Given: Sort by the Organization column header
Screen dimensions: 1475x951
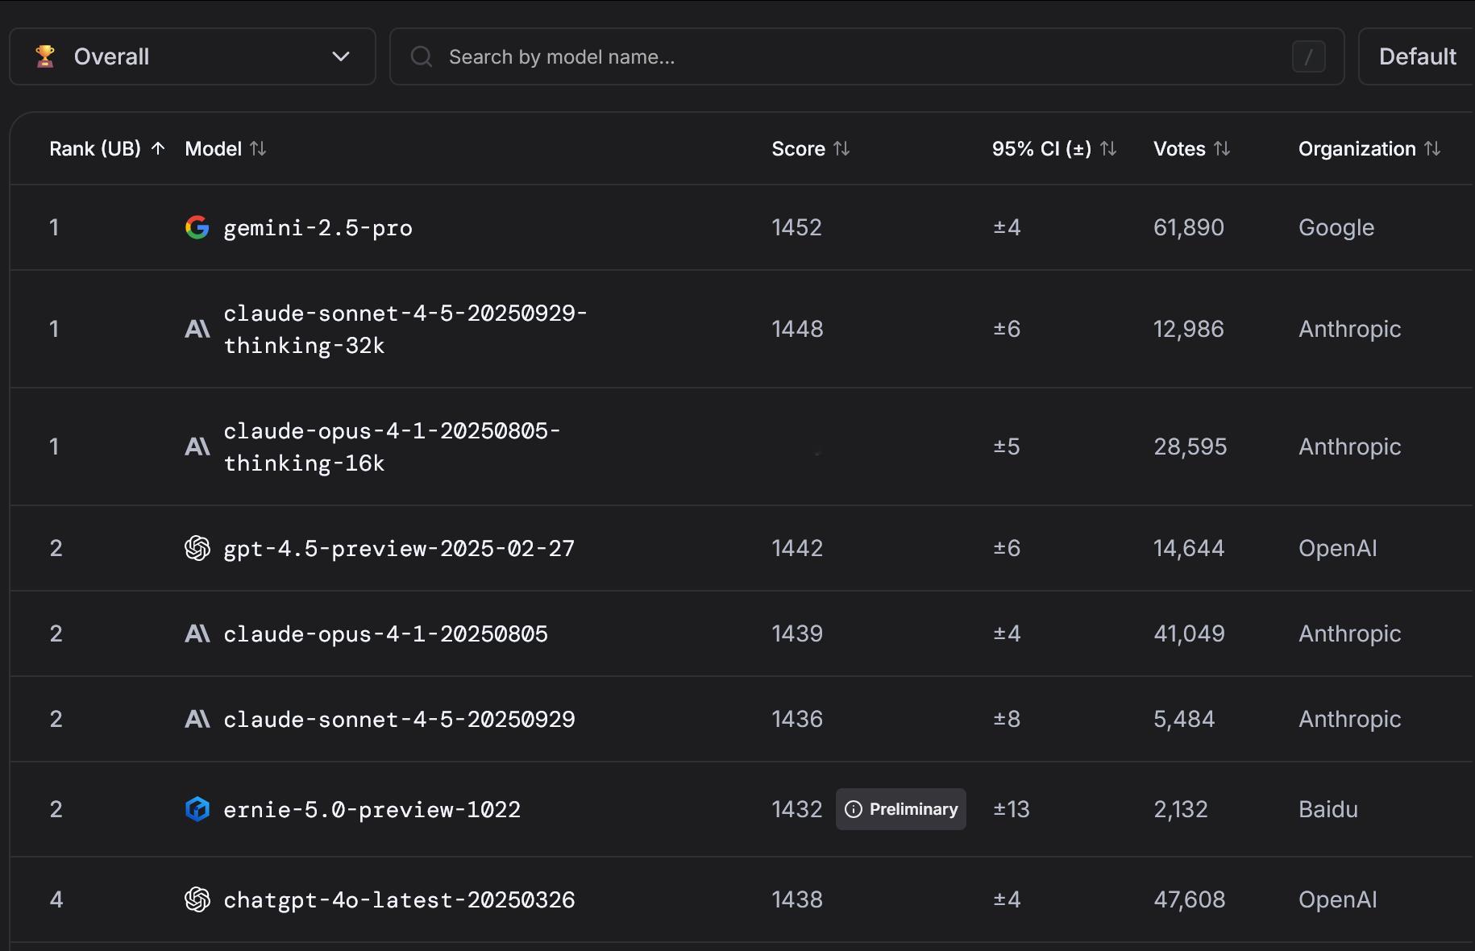Looking at the screenshot, I should pyautogui.click(x=1357, y=149).
